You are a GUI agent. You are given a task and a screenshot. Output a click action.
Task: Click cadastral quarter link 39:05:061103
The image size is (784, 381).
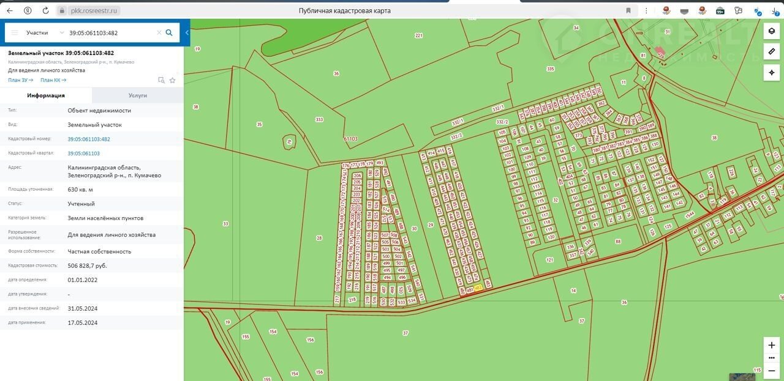[x=83, y=154]
